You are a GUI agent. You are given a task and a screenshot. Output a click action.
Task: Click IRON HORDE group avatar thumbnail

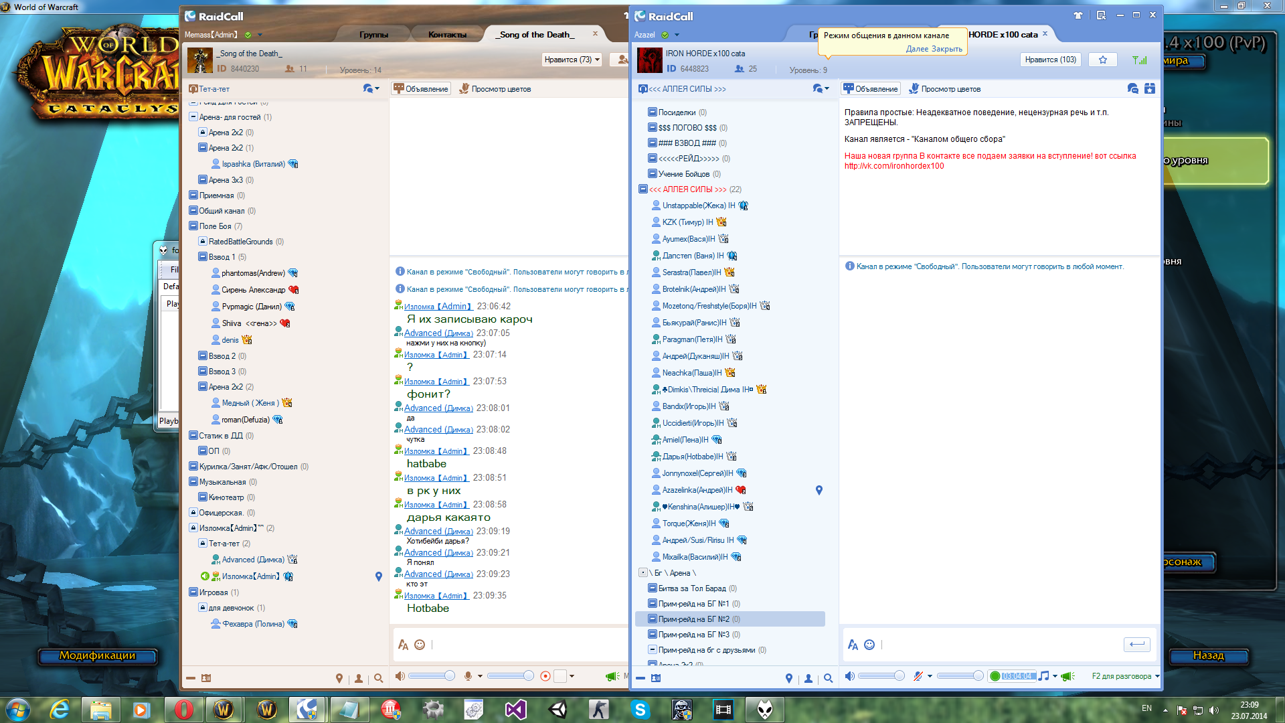point(649,61)
